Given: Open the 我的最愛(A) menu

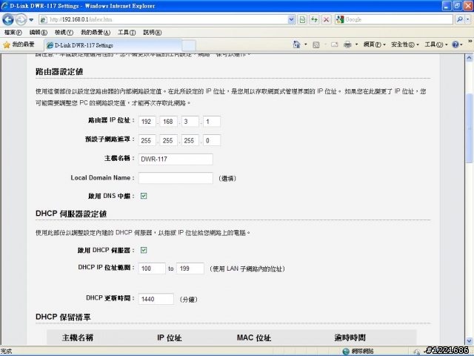Looking at the screenshot, I should coord(96,33).
